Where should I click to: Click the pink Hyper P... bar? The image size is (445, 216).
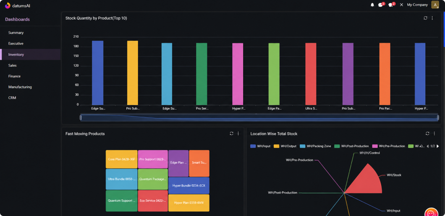(x=238, y=74)
